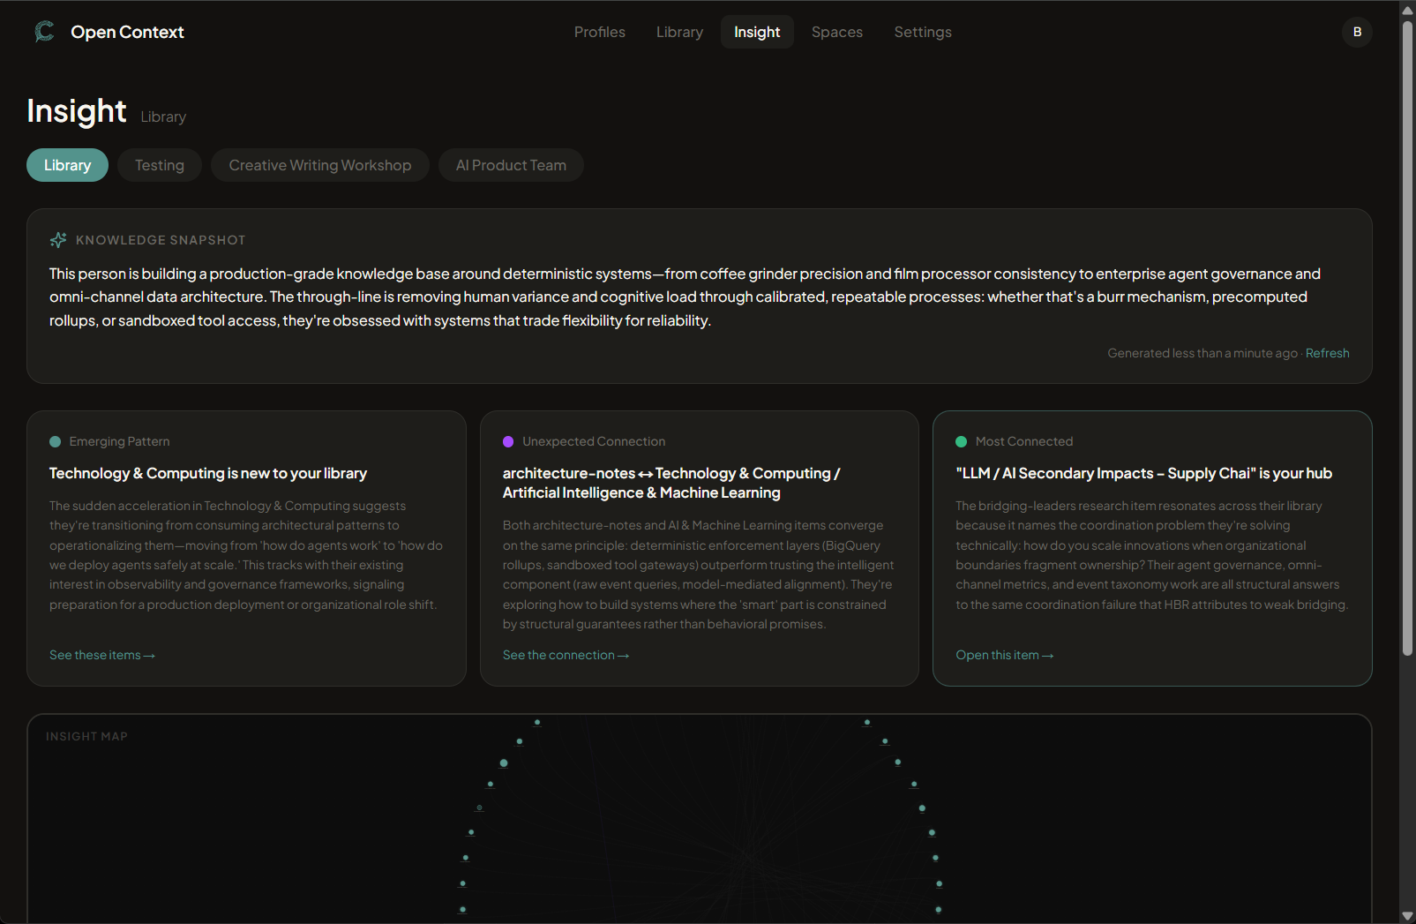Viewport: 1416px width, 924px height.
Task: Select the Testing filter pill
Action: pos(160,165)
